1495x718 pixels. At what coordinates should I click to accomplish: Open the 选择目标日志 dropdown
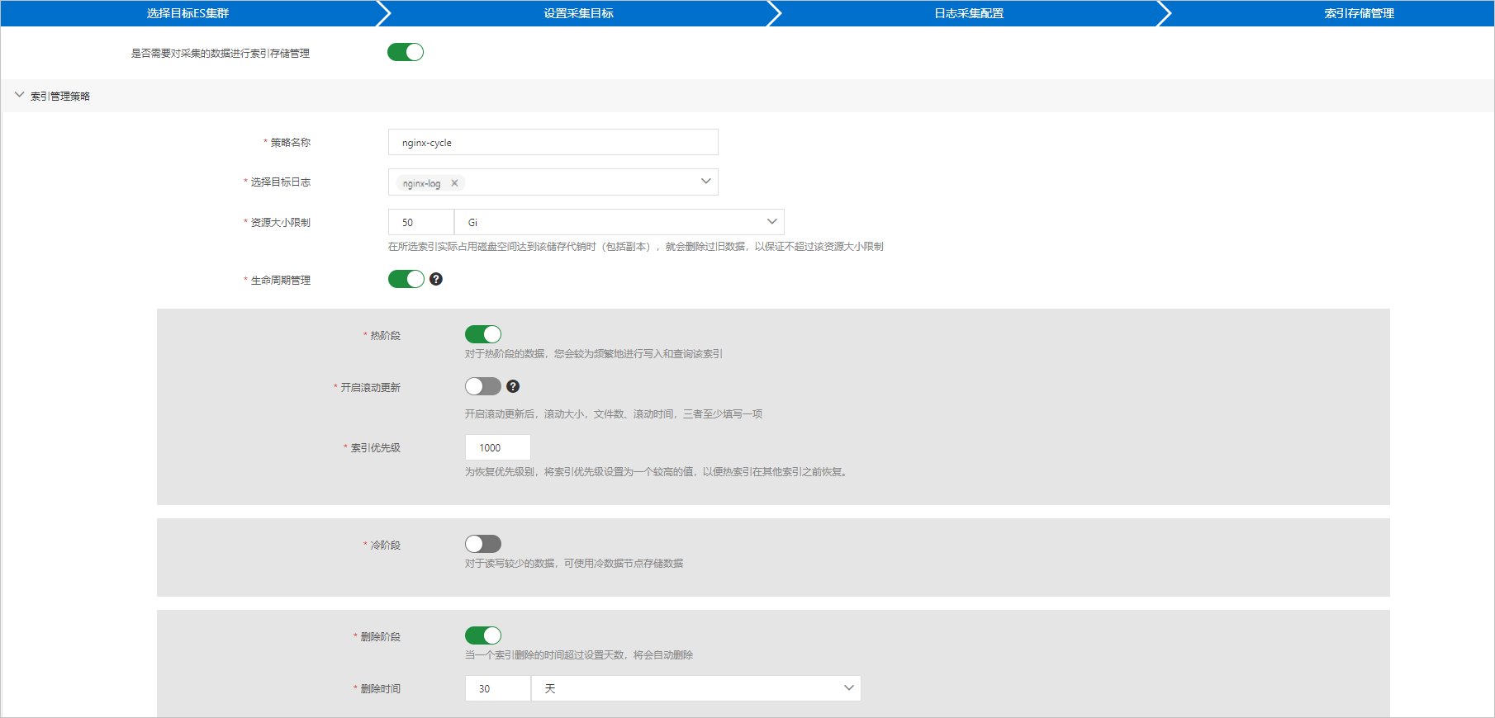(553, 182)
